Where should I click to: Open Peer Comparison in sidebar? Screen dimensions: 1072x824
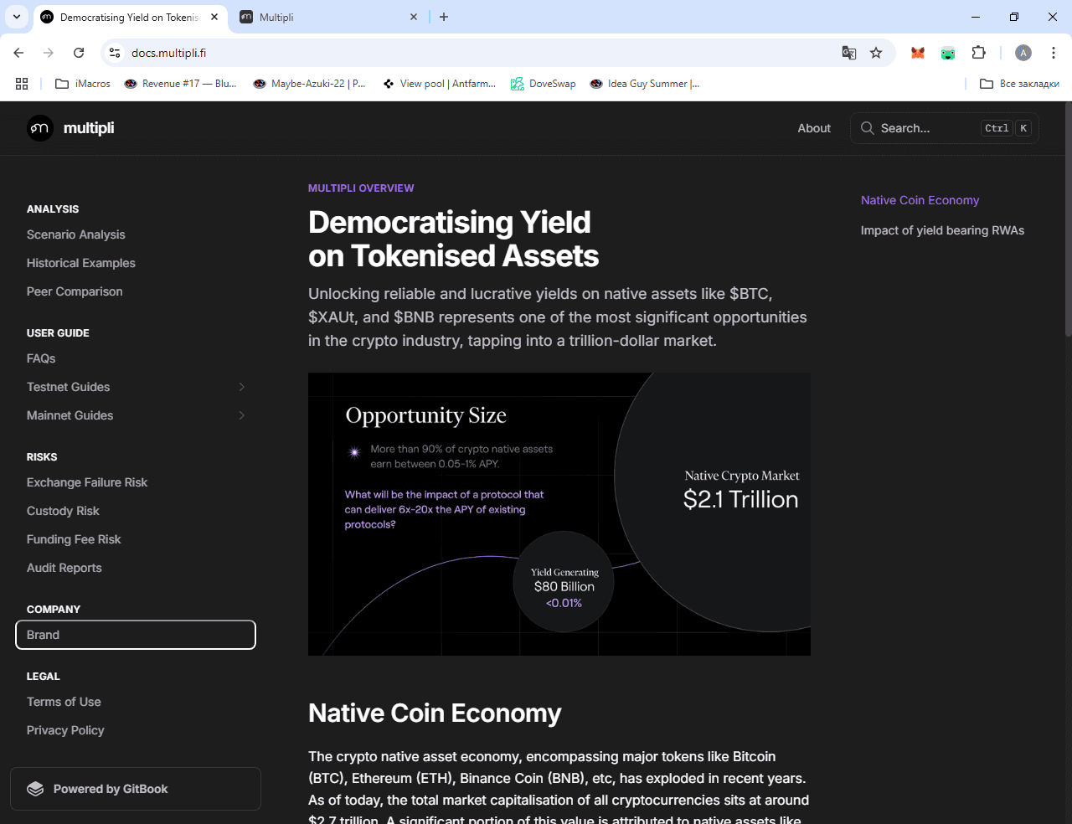point(75,291)
